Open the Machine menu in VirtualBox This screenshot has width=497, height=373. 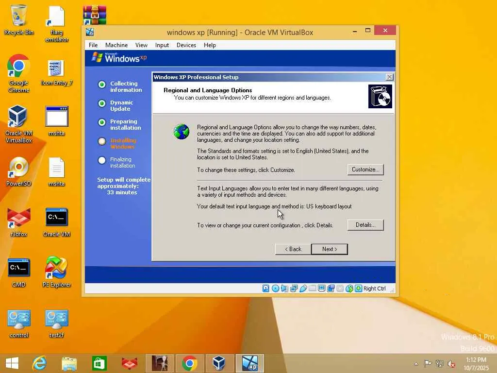point(116,45)
